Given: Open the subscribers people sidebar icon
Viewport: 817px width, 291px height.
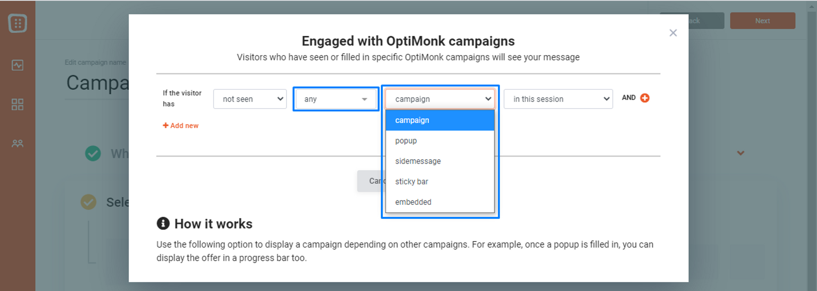Looking at the screenshot, I should tap(18, 144).
